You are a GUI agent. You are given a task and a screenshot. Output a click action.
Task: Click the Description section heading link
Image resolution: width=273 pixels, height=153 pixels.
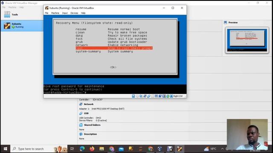point(90,134)
